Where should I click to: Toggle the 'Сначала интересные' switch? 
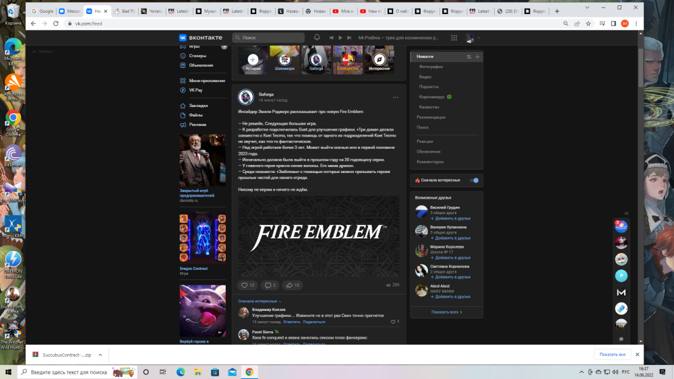474,180
